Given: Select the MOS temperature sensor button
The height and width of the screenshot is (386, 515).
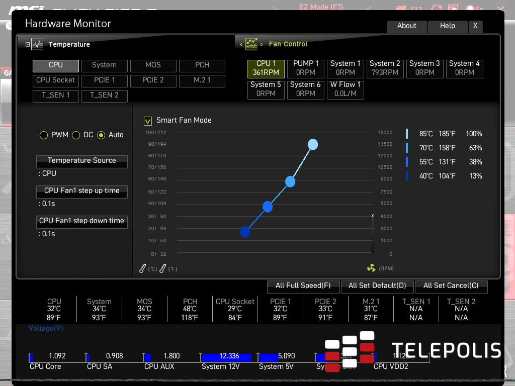Looking at the screenshot, I should tap(153, 65).
